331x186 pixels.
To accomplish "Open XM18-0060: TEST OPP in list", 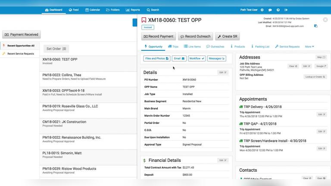I will pos(88,63).
